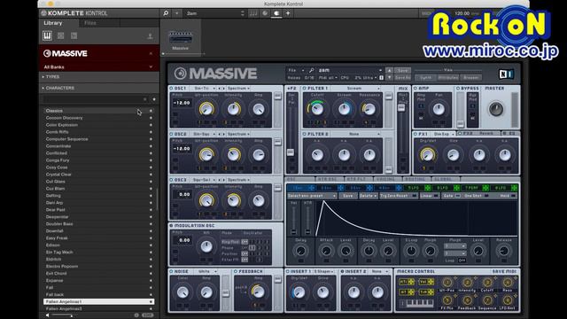The image size is (567, 319).
Task: Toggle OSC1 on/off power button
Action: (x=171, y=89)
